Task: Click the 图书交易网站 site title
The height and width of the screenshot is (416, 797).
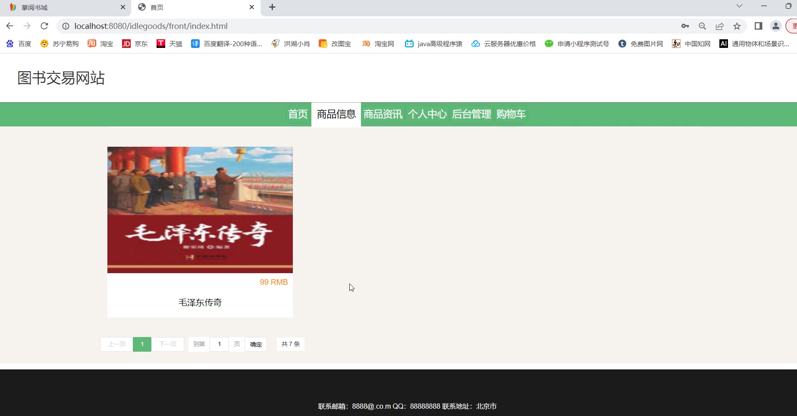Action: 61,78
